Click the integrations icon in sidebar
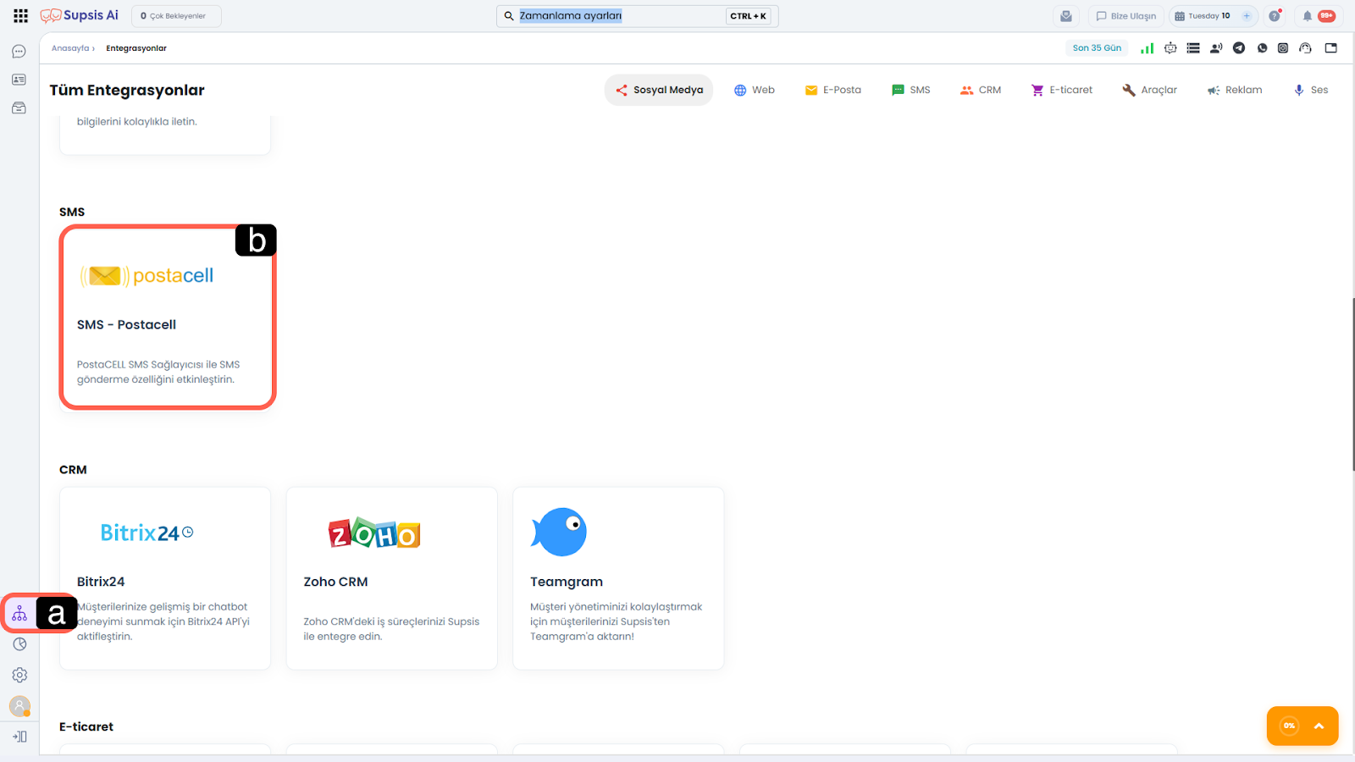The image size is (1355, 762). (19, 614)
